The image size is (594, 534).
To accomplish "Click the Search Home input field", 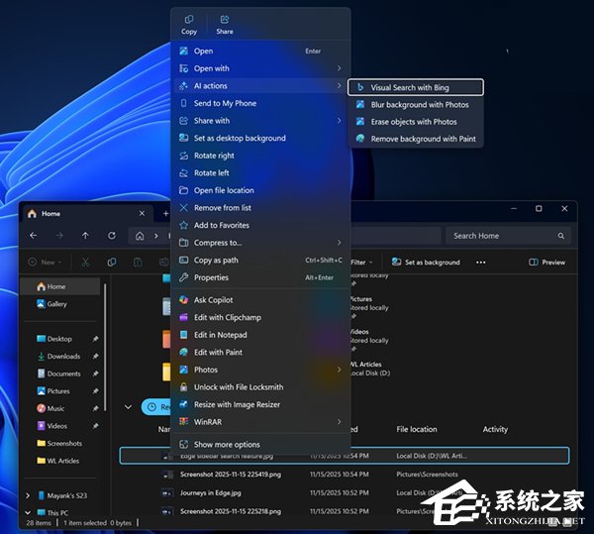I will [505, 236].
